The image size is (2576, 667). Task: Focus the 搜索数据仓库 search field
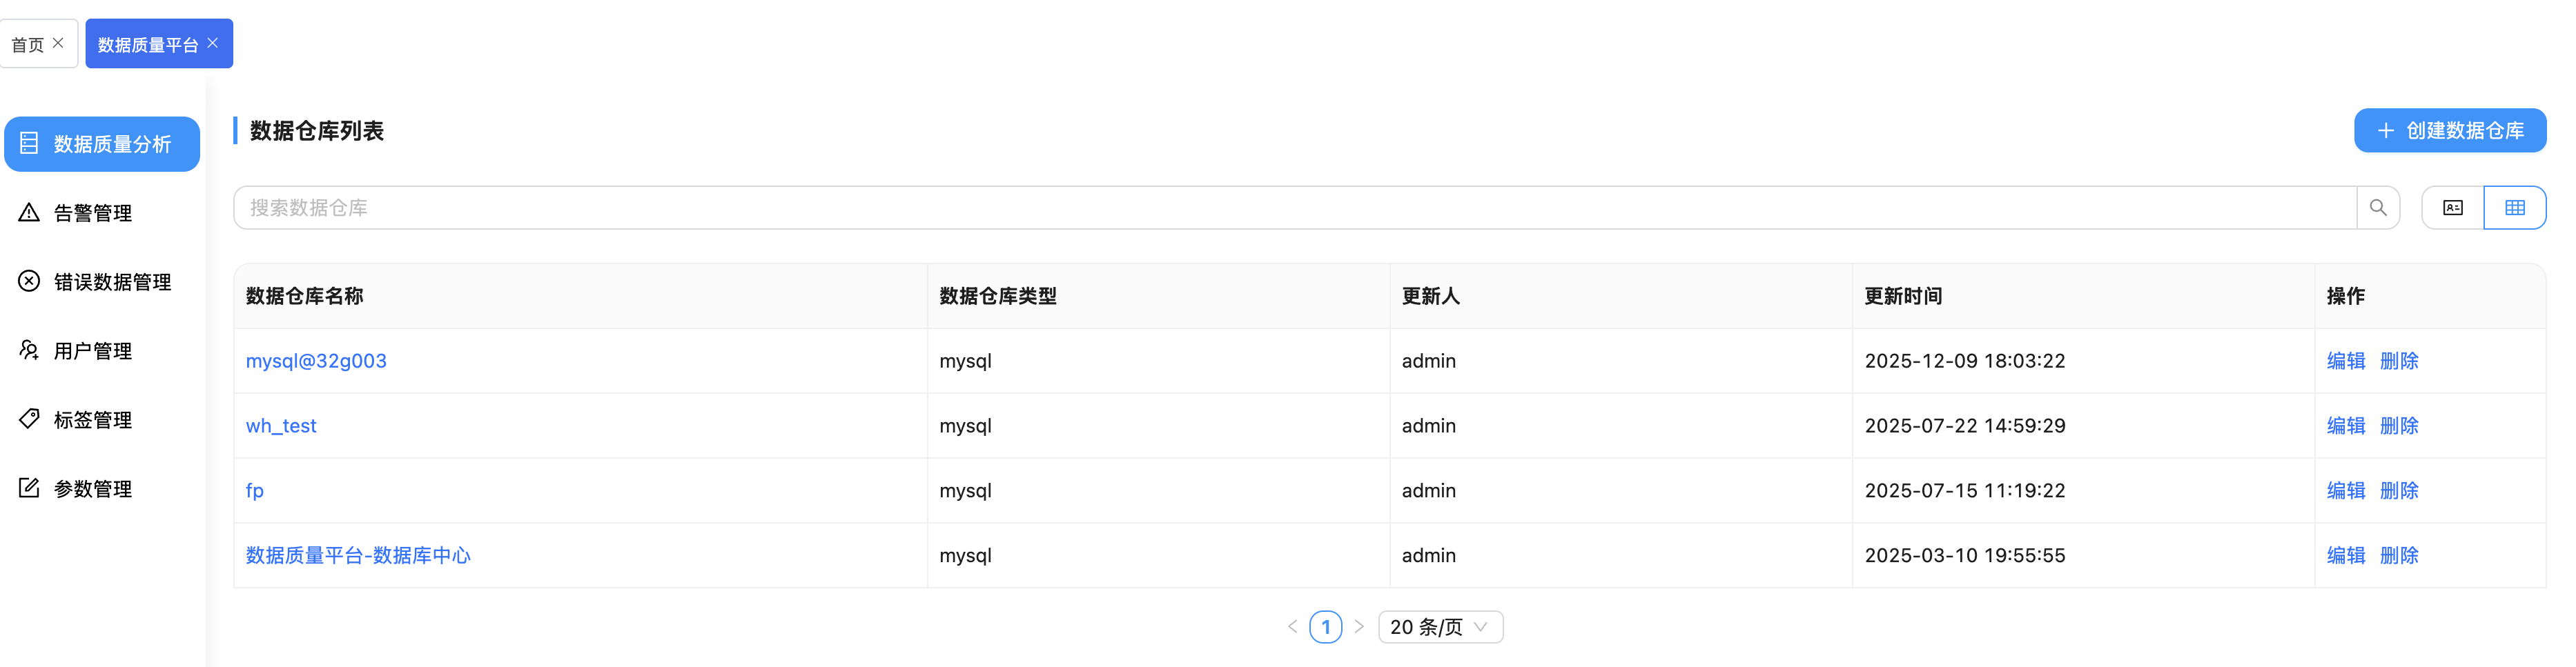[1294, 208]
